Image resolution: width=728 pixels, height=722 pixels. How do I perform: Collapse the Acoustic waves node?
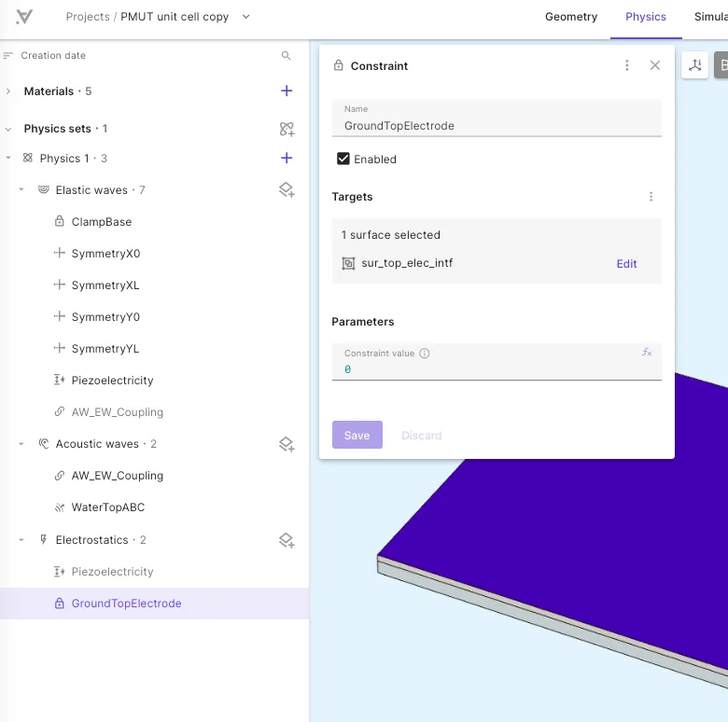(x=21, y=444)
